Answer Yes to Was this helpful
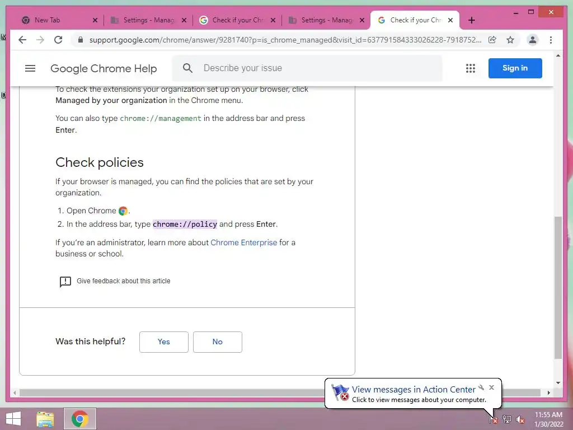 point(164,342)
